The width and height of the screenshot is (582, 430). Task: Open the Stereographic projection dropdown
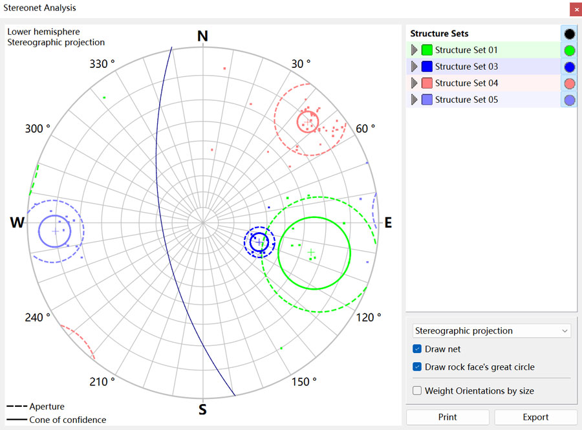point(491,331)
